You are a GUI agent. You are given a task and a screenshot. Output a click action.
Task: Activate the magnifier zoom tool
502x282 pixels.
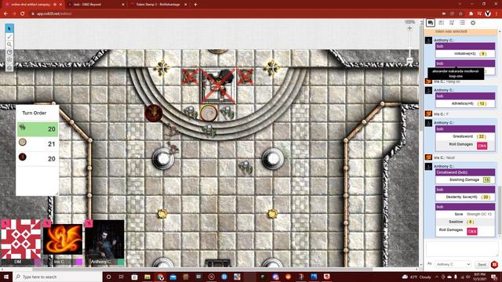[9, 45]
